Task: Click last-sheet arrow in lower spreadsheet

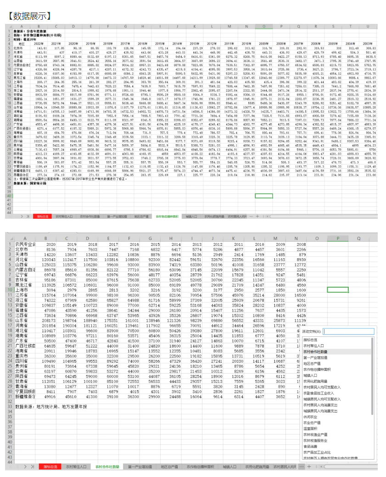Action: pyautogui.click(x=32, y=466)
